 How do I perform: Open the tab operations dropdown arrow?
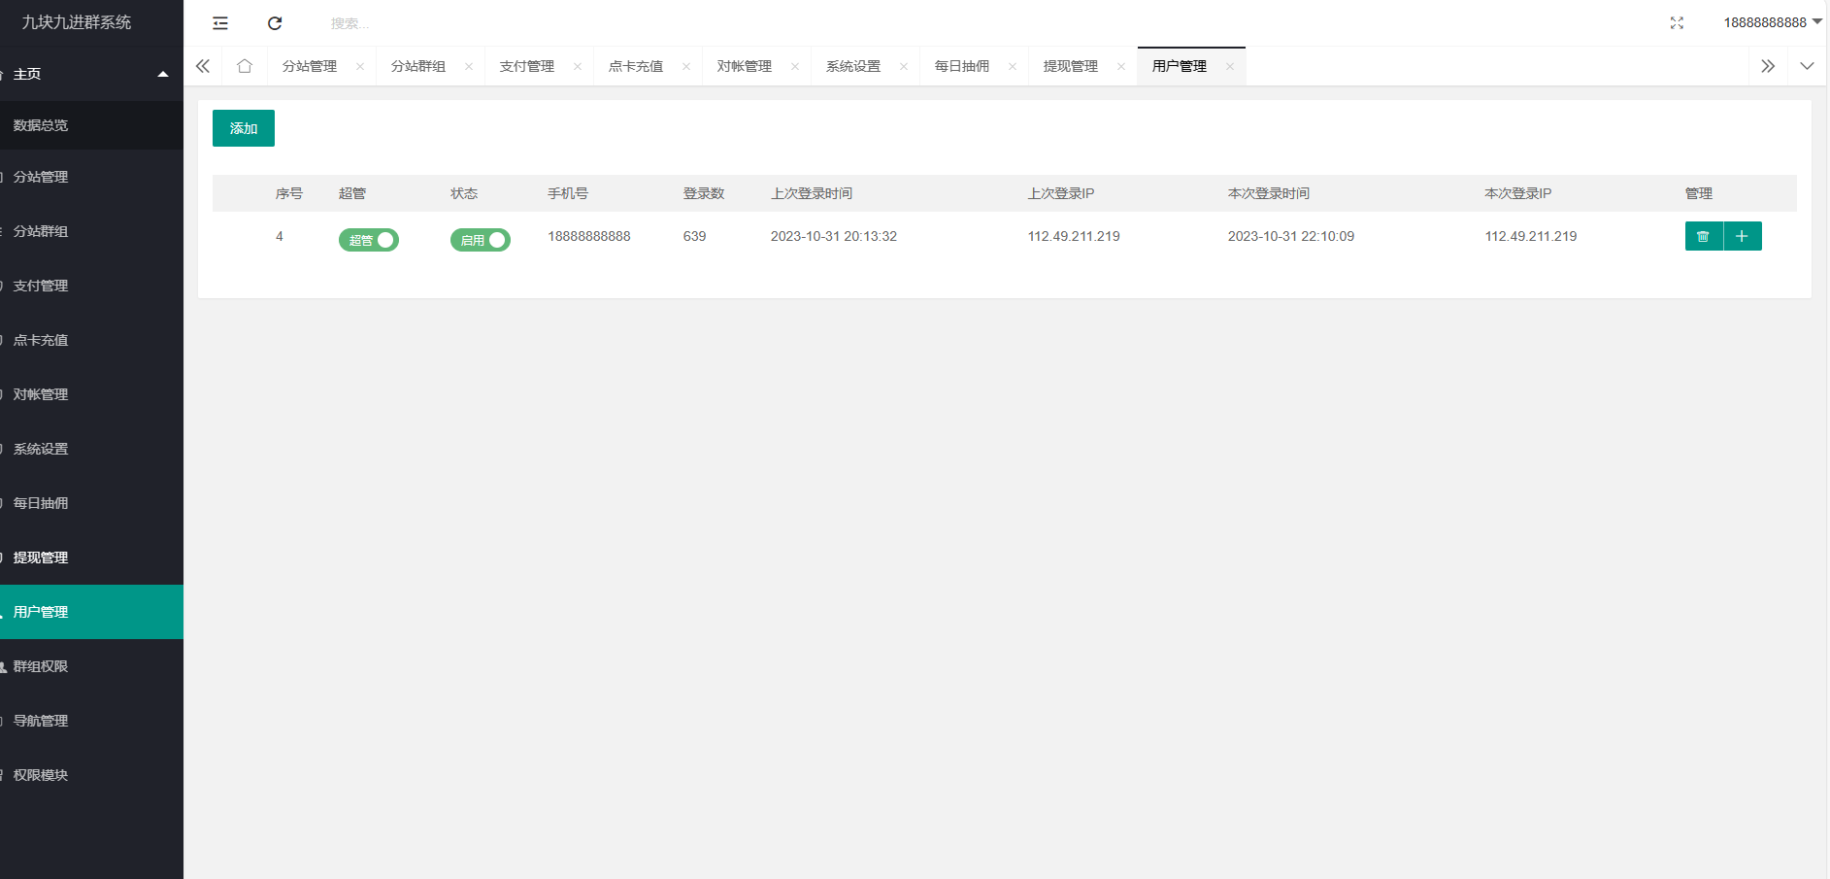pos(1807,66)
